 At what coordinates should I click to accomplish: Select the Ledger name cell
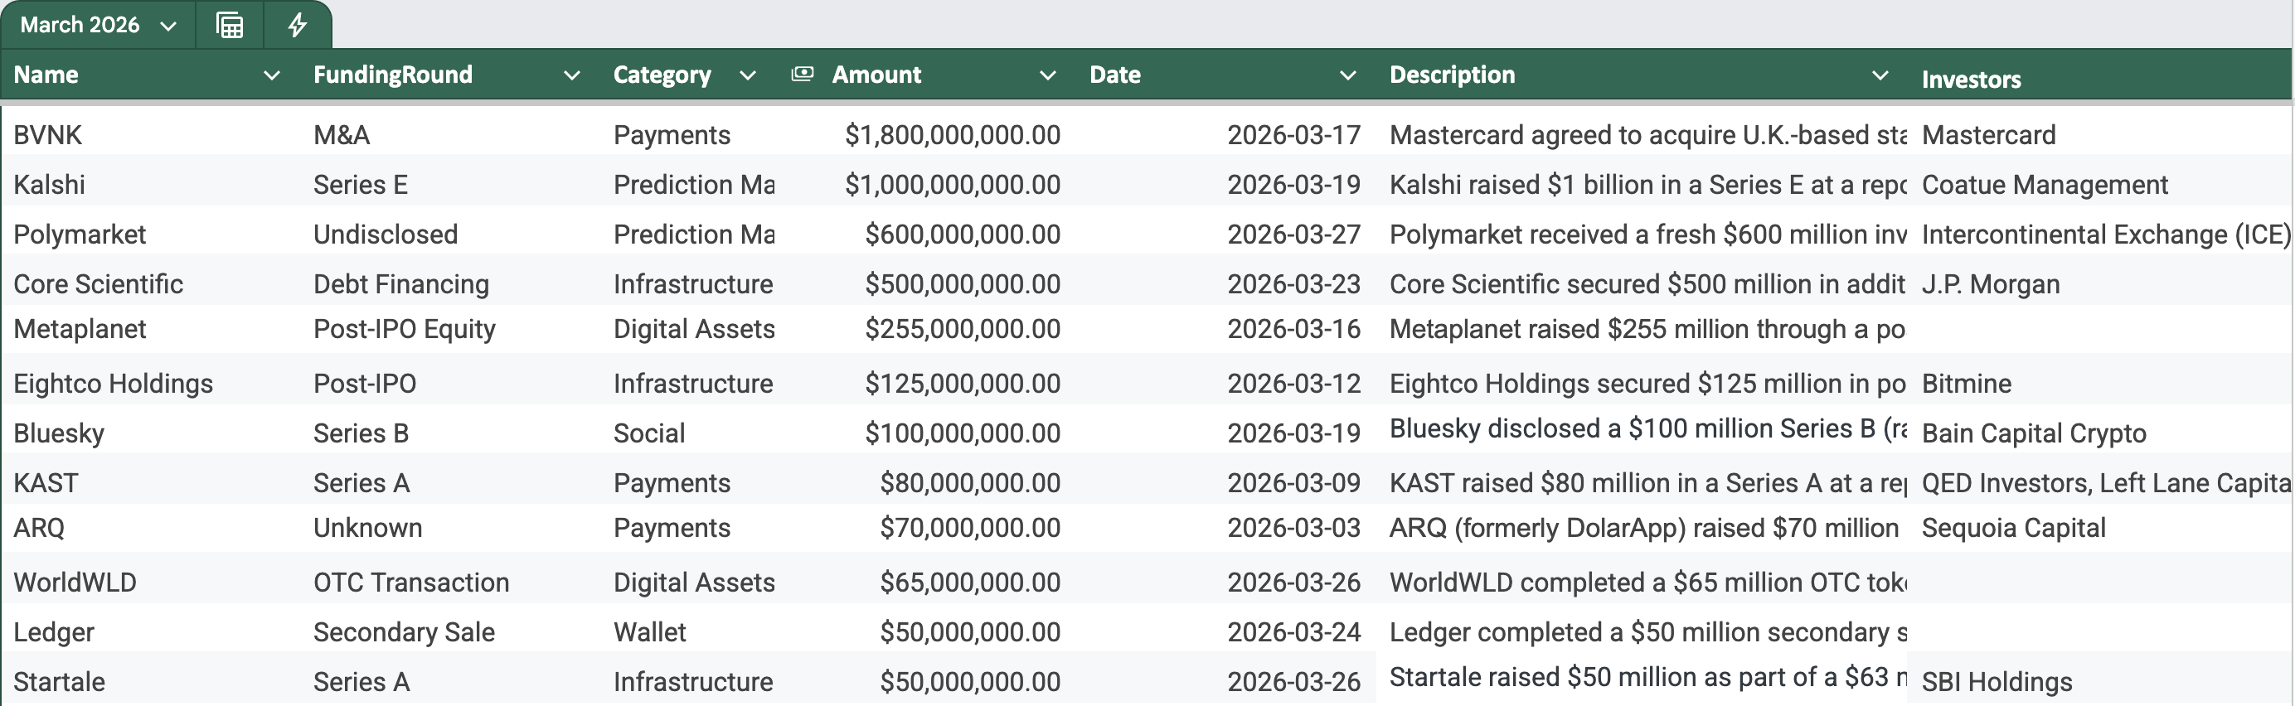tap(53, 633)
